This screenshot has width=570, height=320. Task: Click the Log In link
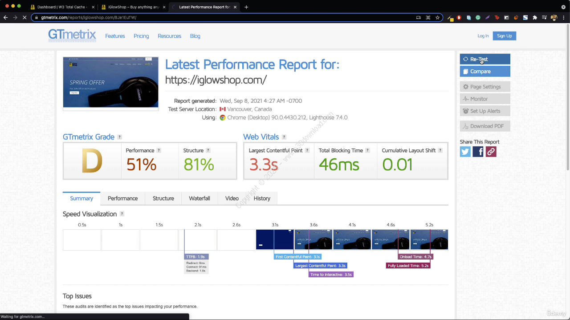pos(483,36)
